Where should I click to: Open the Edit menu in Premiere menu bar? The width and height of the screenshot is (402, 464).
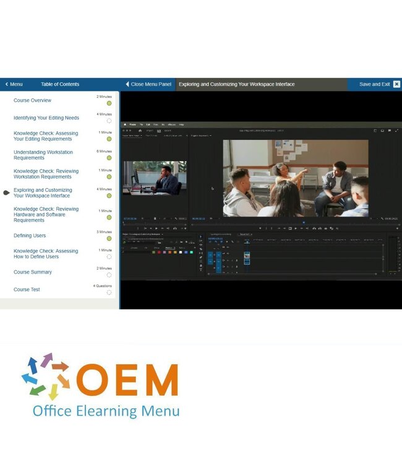tap(148, 124)
